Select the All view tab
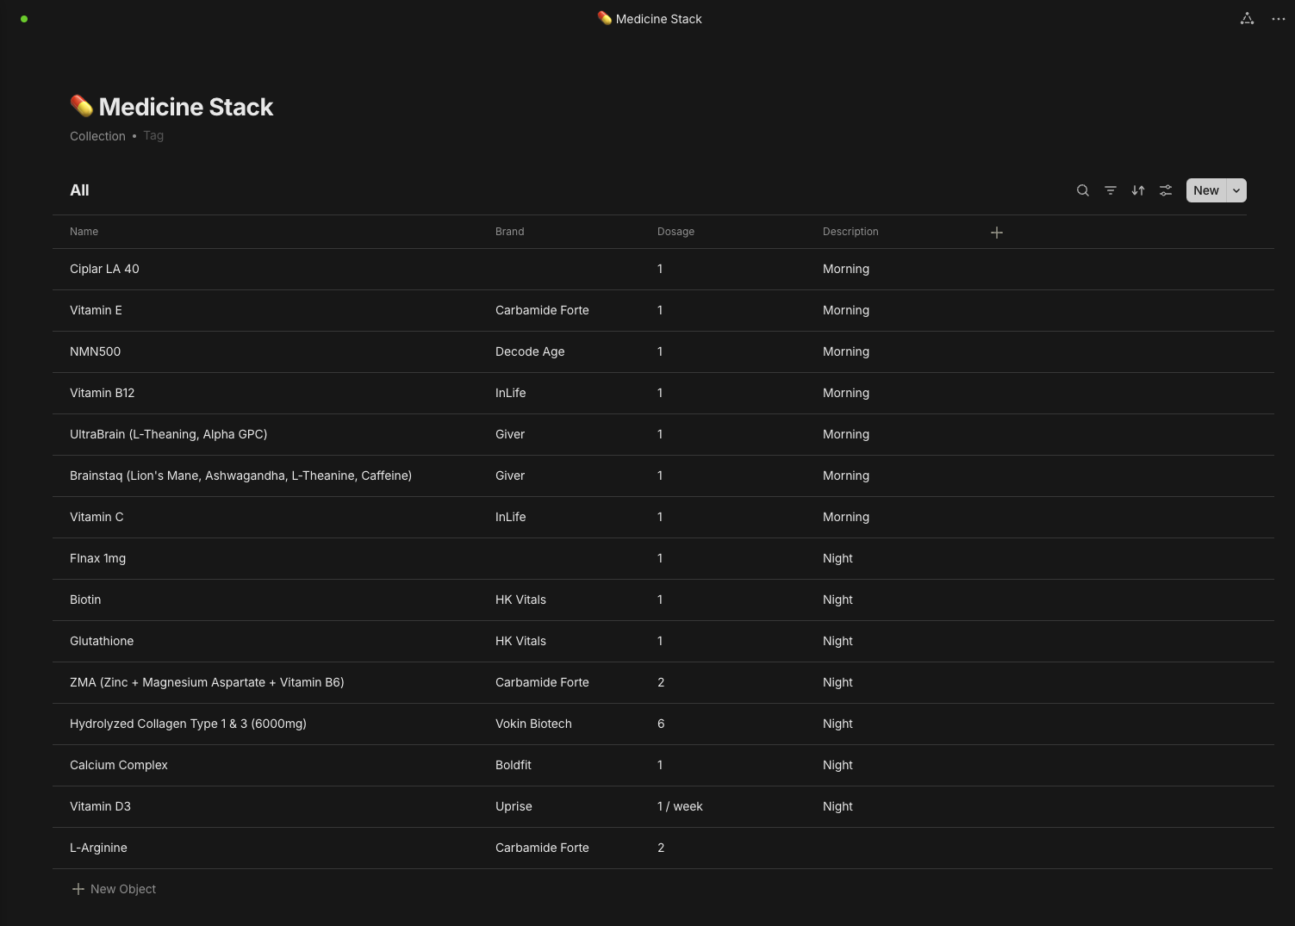The image size is (1295, 926). point(79,190)
